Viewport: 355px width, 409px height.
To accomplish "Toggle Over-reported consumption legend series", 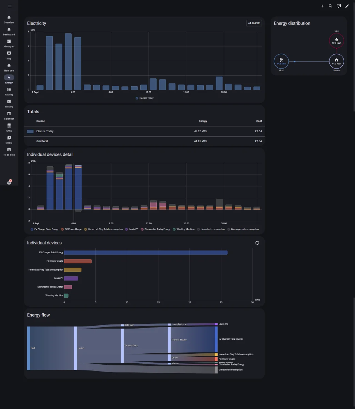I will tap(243, 229).
